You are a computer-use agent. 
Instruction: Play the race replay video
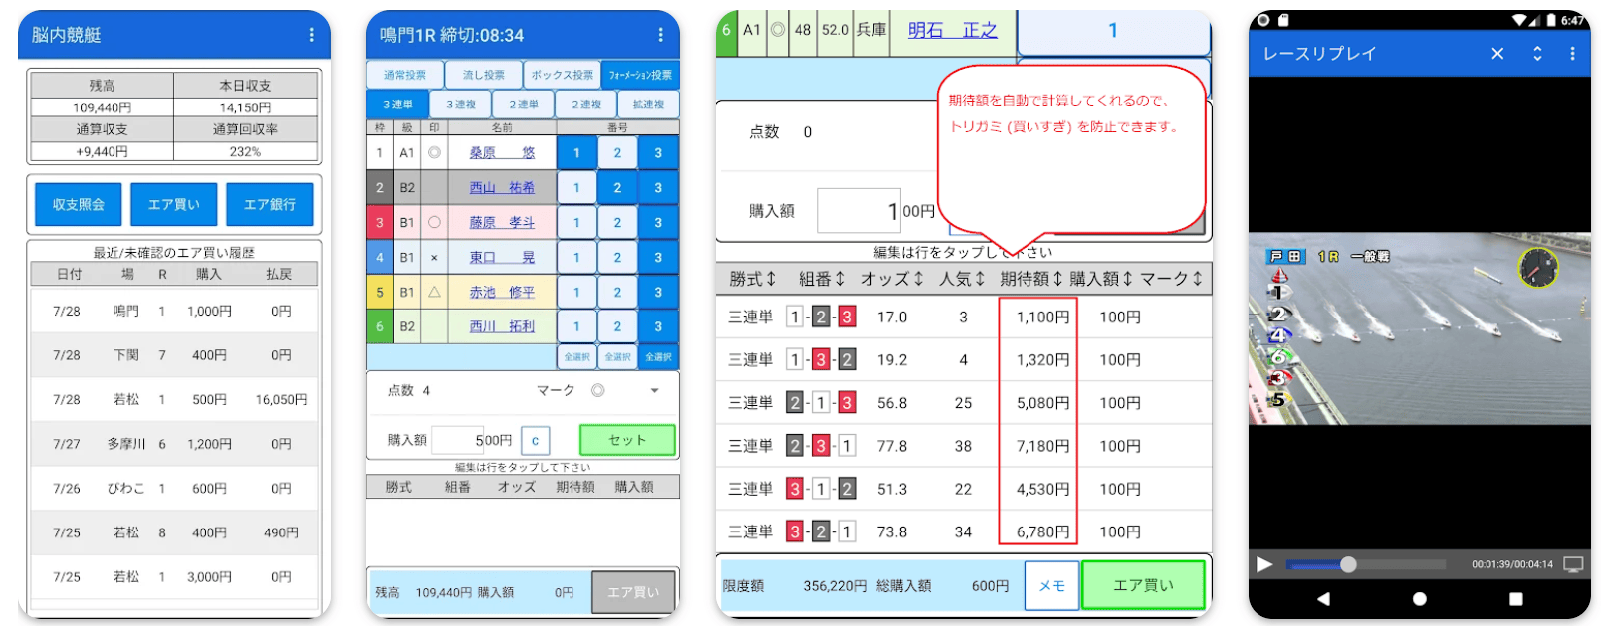[1264, 564]
